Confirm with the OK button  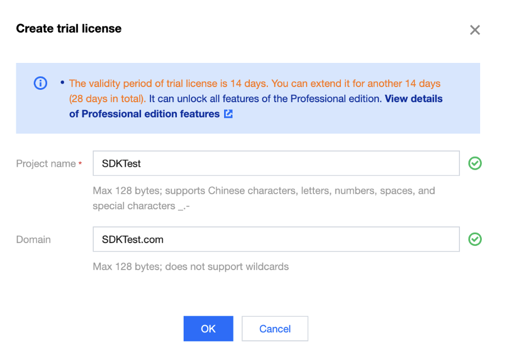(x=208, y=328)
